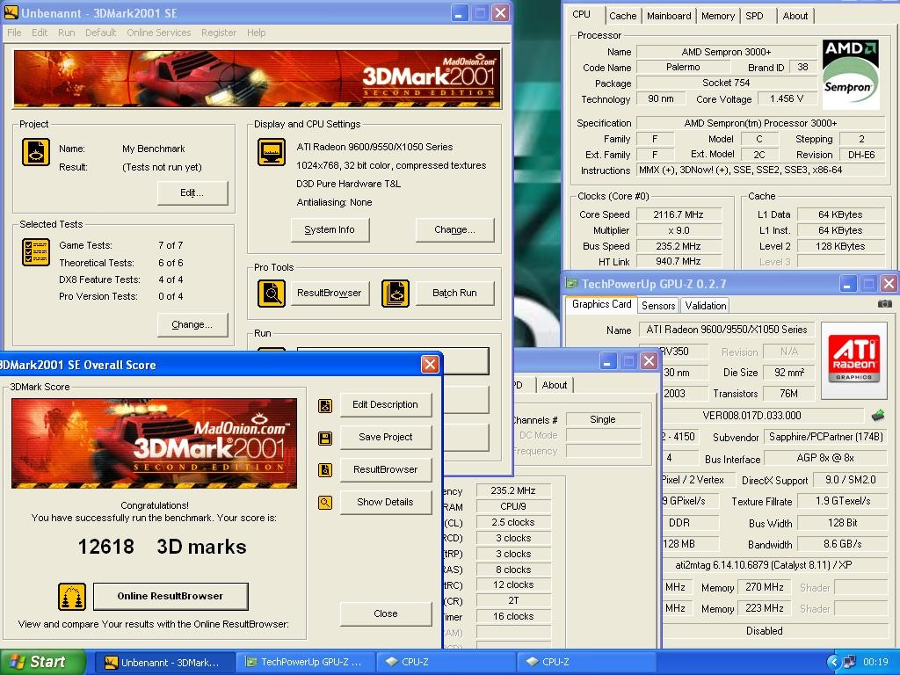
Task: Click the ResultBrowser icon in score dialog
Action: [x=325, y=471]
